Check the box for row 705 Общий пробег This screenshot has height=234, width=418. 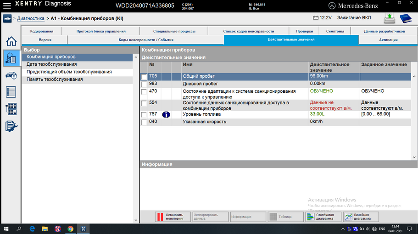pos(144,77)
